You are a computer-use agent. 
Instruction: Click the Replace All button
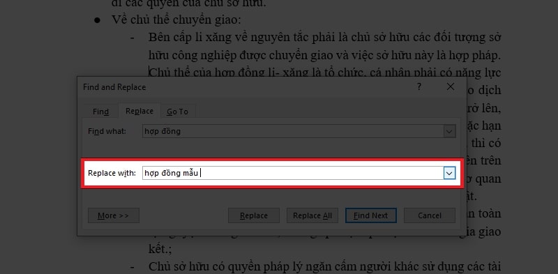coord(312,215)
